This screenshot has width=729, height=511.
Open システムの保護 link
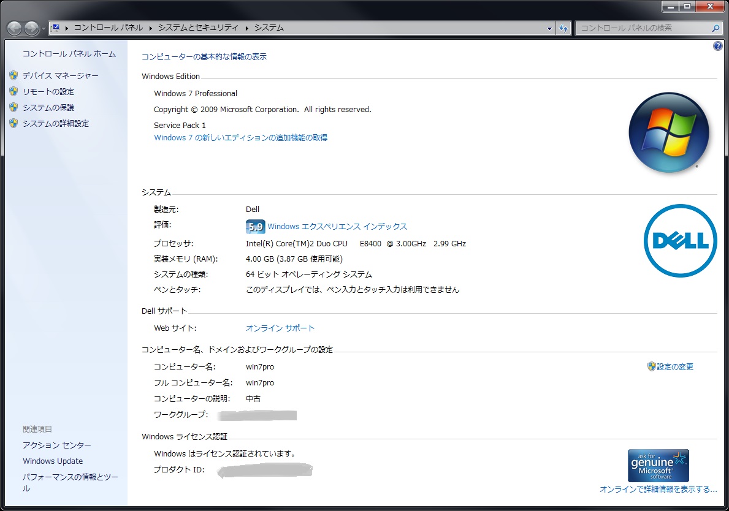[48, 107]
